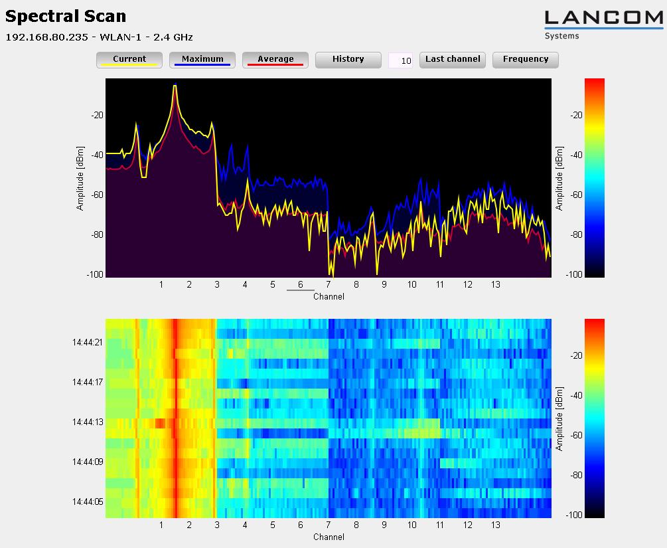Toggle the Current yellow trace button
The image size is (667, 548).
[129, 60]
